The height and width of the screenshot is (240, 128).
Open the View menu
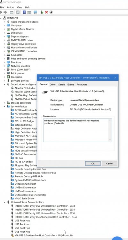coord(20,7)
